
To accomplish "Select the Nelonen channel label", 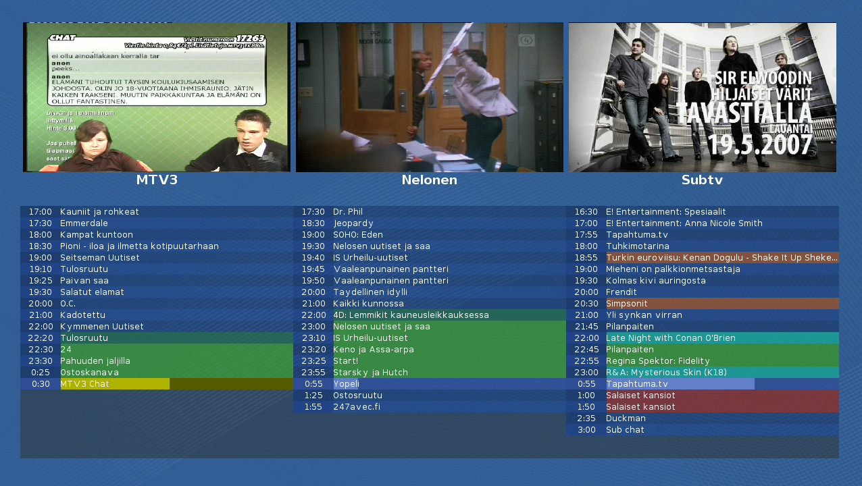I will pyautogui.click(x=430, y=180).
